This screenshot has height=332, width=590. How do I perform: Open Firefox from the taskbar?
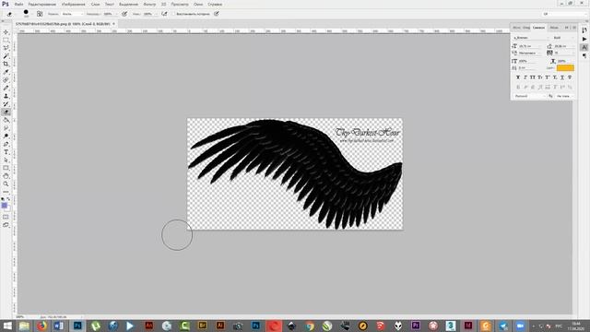pos(41,326)
